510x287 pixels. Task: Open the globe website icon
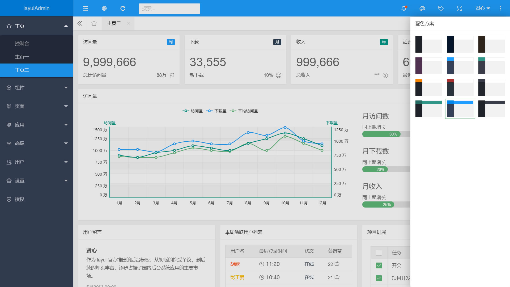[x=104, y=9]
